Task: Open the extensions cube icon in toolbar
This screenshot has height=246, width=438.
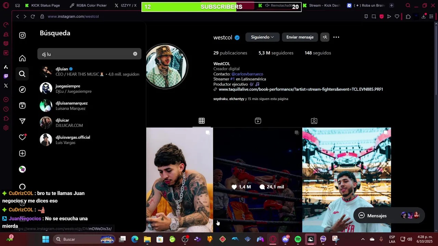Action: coord(408,16)
